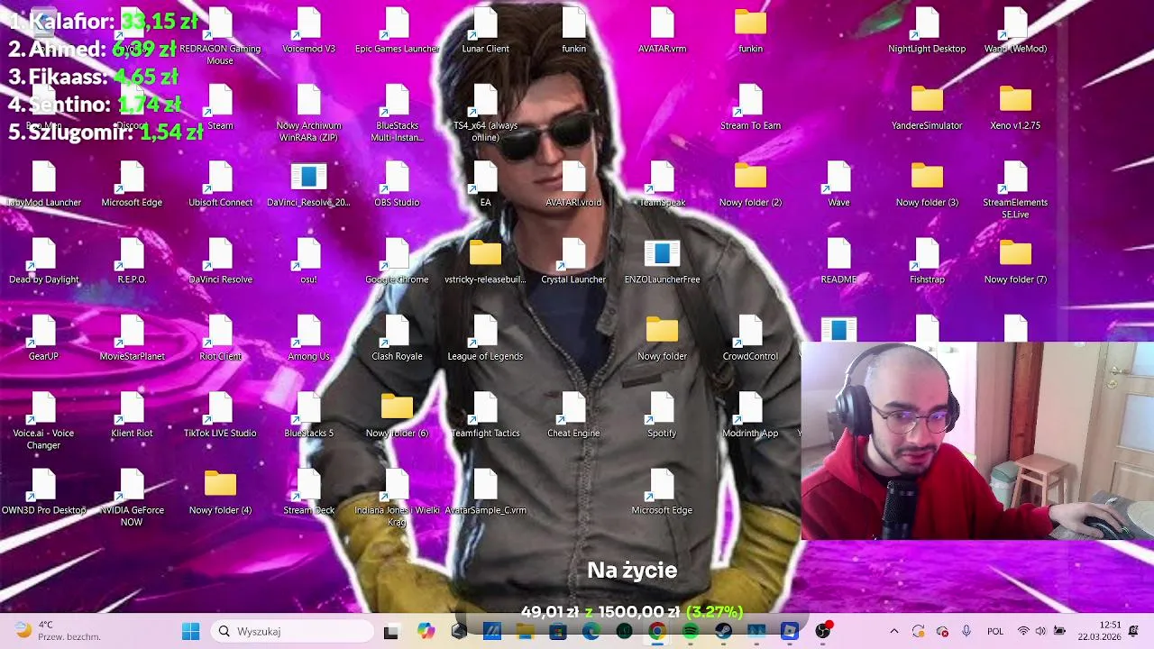Screen dimensions: 1154x649
Task: Select the Among Us shortcut
Action: pos(308,339)
